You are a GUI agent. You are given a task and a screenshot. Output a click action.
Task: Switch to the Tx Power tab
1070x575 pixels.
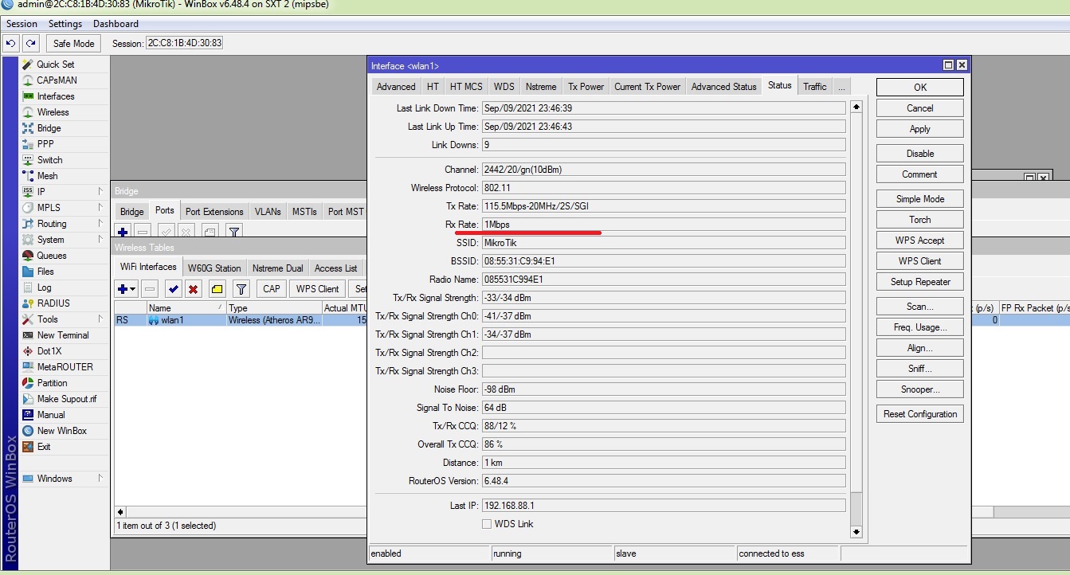coord(586,87)
